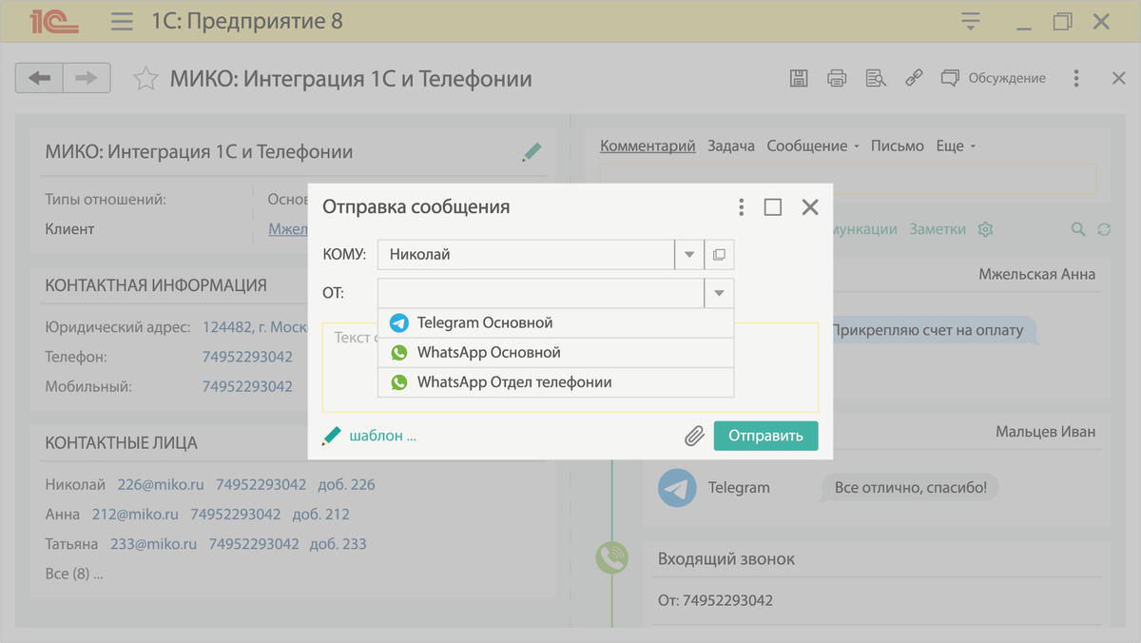1141x643 pixels.
Task: Click the Telegram icon in the feed
Action: pos(678,488)
